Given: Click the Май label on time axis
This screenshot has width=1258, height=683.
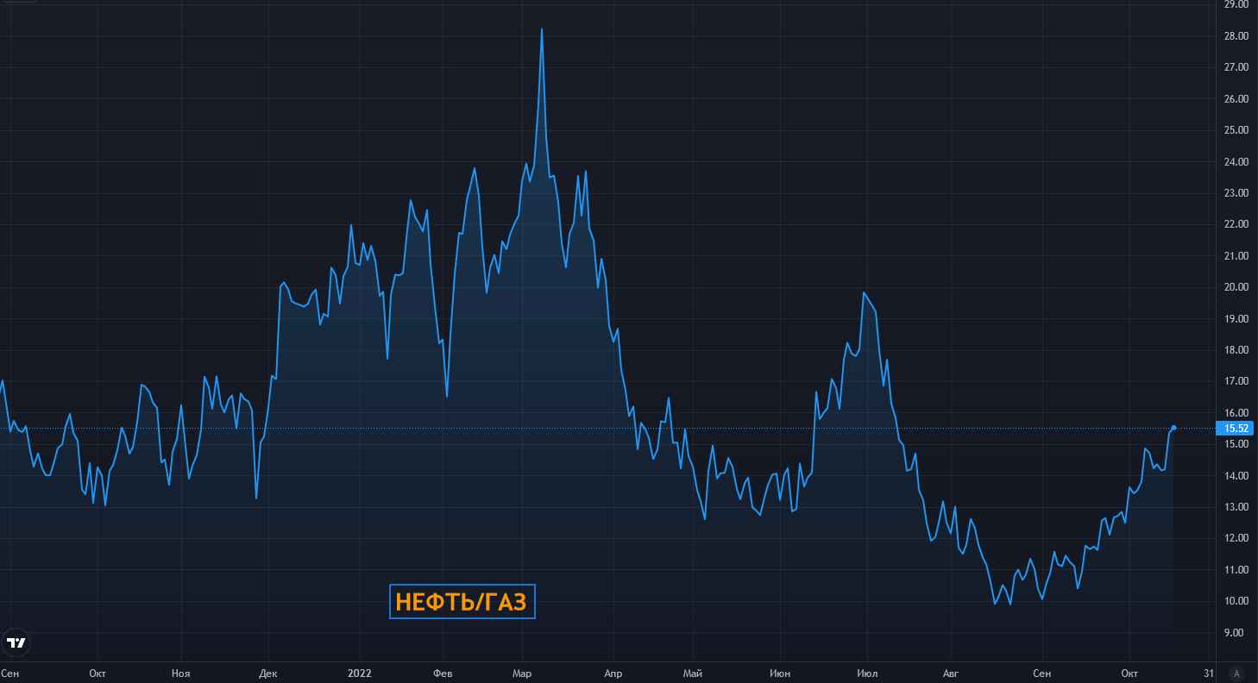Looking at the screenshot, I should point(692,673).
